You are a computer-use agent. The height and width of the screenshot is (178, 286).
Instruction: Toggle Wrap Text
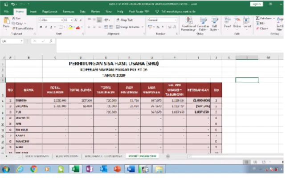pyautogui.click(x=125, y=20)
